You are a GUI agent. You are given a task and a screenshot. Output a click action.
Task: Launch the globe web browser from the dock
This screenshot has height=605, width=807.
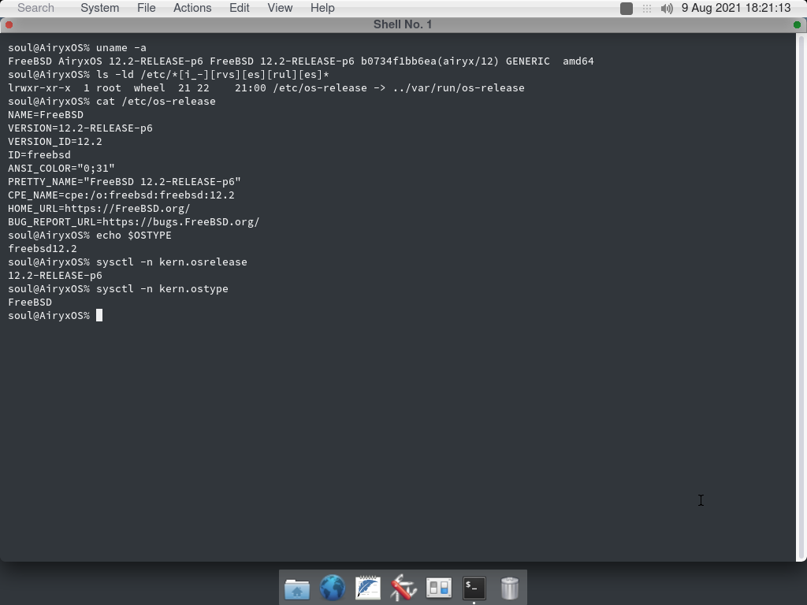click(x=333, y=588)
